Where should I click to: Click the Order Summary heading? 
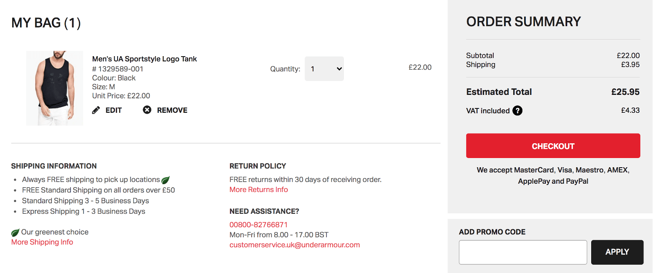[x=523, y=22]
